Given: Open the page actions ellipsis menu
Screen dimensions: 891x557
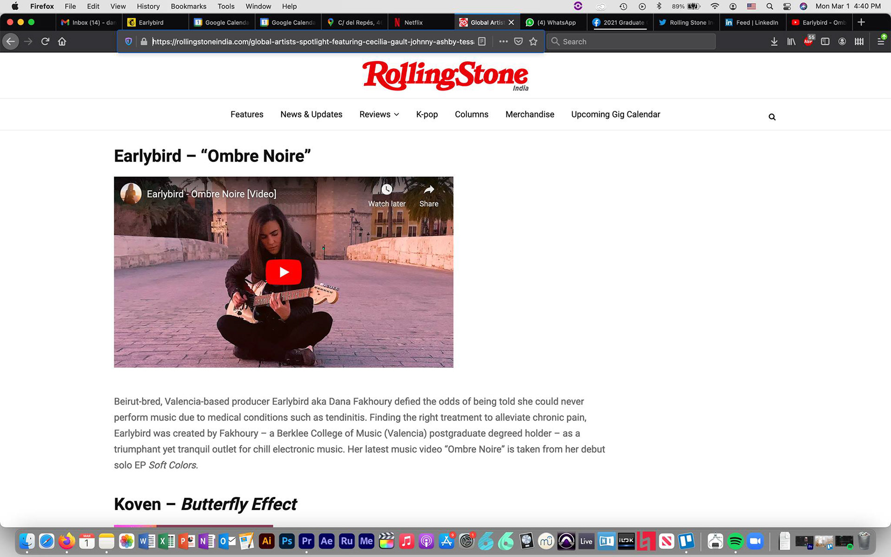Looking at the screenshot, I should tap(504, 41).
